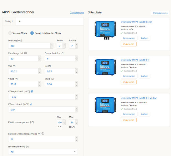Click the Leistung Wp input field
The image size is (171, 156).
click(29, 46)
